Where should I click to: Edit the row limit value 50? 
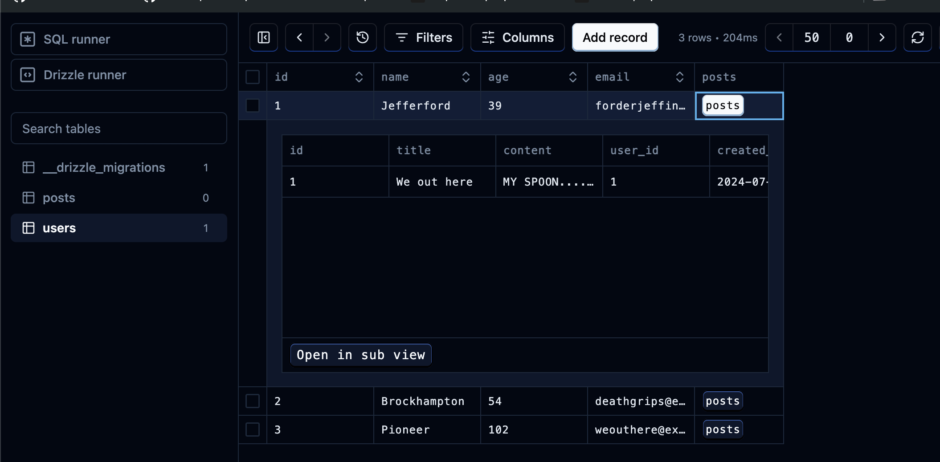pos(812,37)
